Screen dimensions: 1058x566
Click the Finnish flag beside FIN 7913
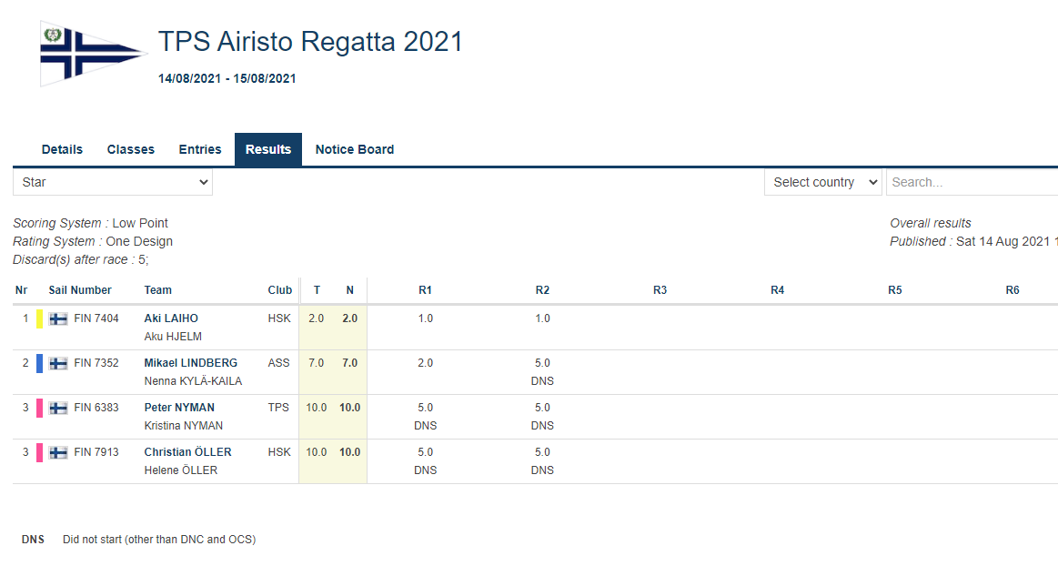pos(58,452)
